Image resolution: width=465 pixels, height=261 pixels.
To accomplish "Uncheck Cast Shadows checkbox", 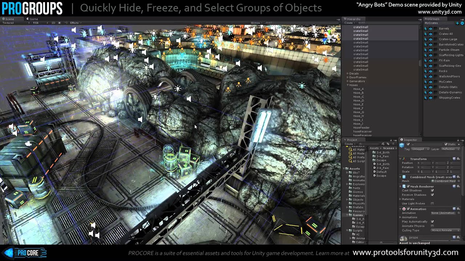I will (432, 190).
